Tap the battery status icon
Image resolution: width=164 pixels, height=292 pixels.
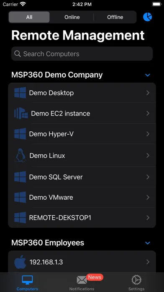click(x=156, y=4)
